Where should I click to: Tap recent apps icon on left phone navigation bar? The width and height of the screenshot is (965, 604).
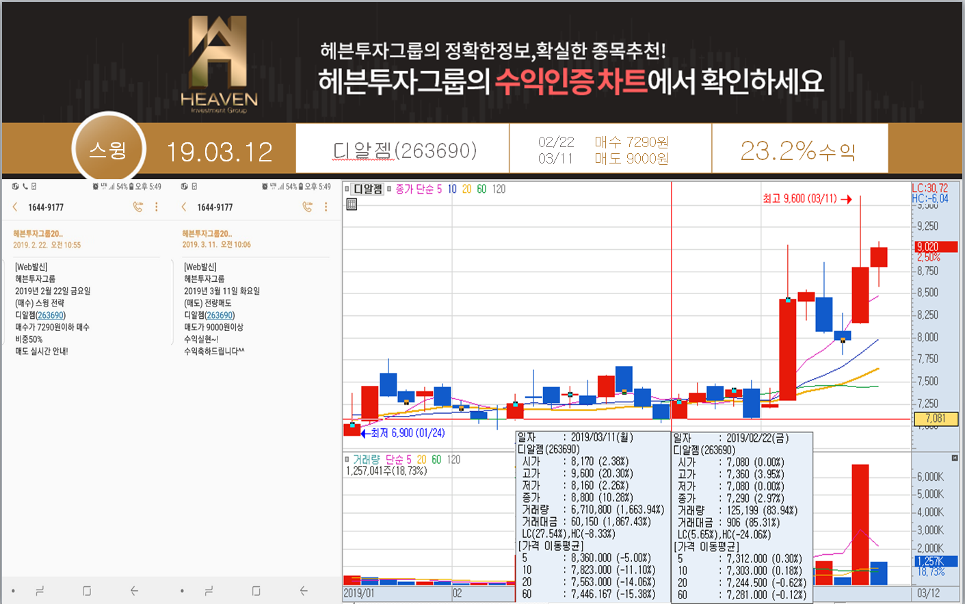tap(40, 590)
